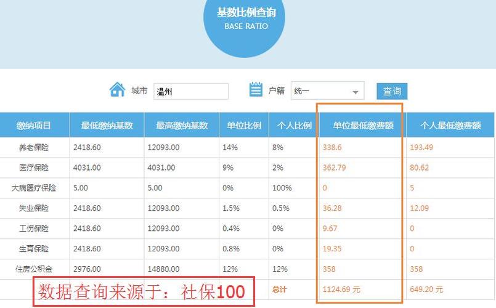Click 生育保险 unit ratio 0.8%
The height and width of the screenshot is (308, 496).
(x=231, y=248)
